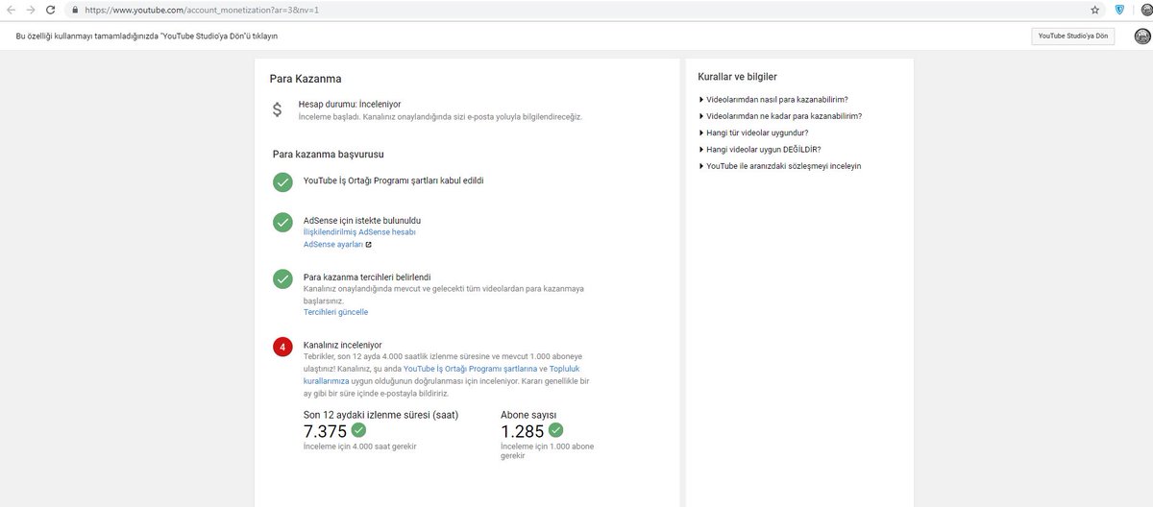Click the Kurallar ve bilgiler heading

(x=738, y=77)
